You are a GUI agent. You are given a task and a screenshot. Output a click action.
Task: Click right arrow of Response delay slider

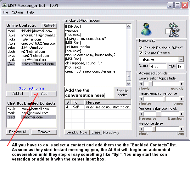tap(182, 129)
